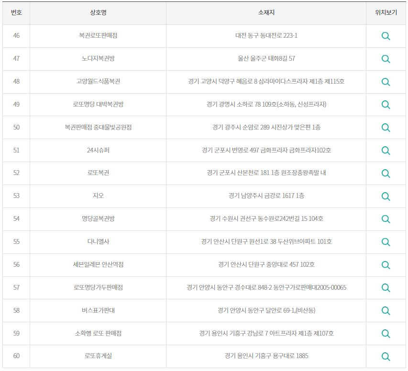Click address 경기 용인시 기흥구 강남로 7
Image resolution: width=408 pixels, height=371 pixels.
click(266, 333)
